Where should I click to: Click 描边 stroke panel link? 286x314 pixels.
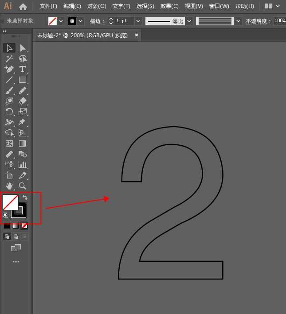[x=97, y=21]
